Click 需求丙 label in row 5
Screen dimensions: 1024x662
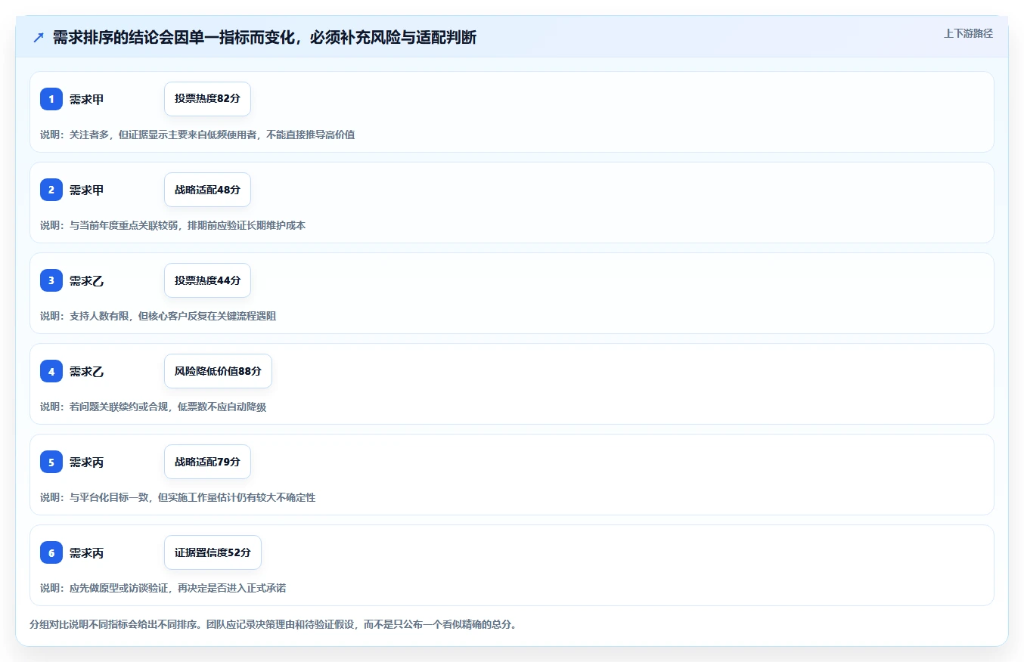(x=86, y=462)
